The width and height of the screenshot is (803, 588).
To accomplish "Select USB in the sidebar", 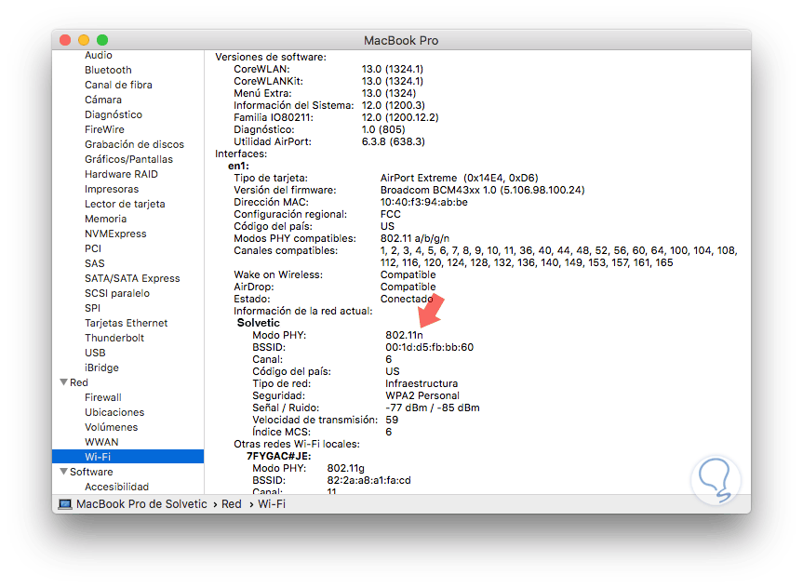I will pyautogui.click(x=95, y=353).
